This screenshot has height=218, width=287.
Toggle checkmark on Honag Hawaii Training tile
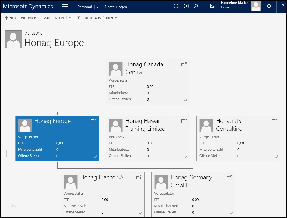click(186, 157)
